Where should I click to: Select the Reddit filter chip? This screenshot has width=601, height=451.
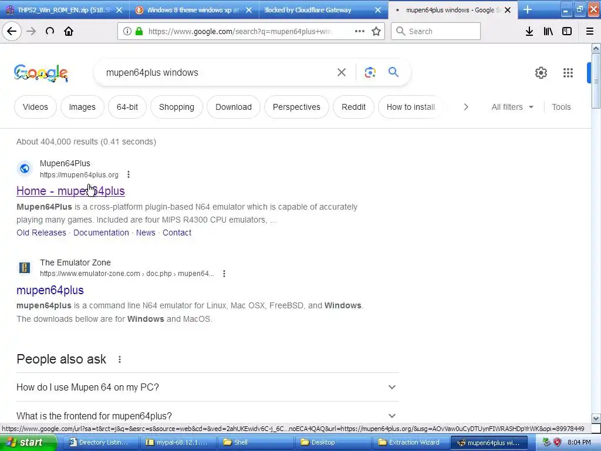coord(353,107)
